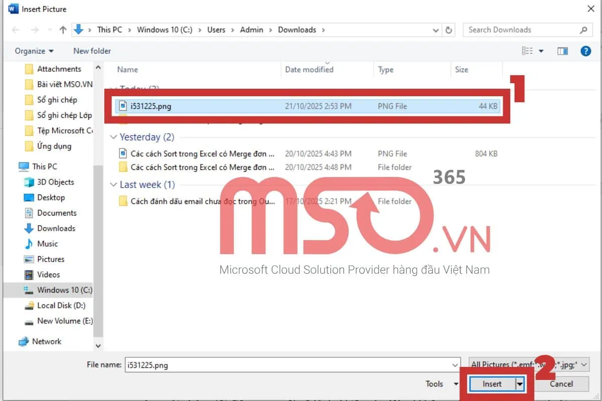
Task: Open the Tools menu
Action: (x=440, y=384)
